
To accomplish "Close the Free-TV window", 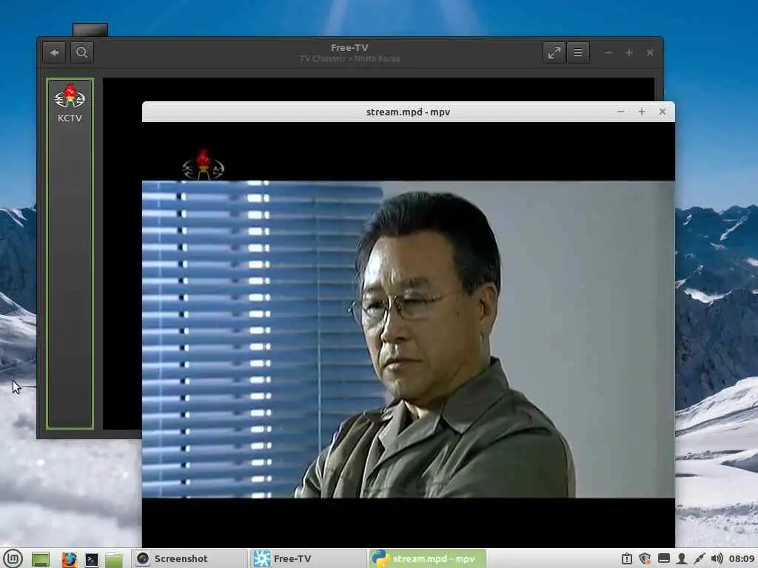I will 650,53.
